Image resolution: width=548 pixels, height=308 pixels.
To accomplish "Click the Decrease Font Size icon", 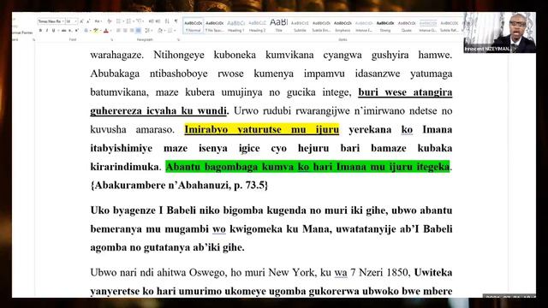I will (88, 21).
